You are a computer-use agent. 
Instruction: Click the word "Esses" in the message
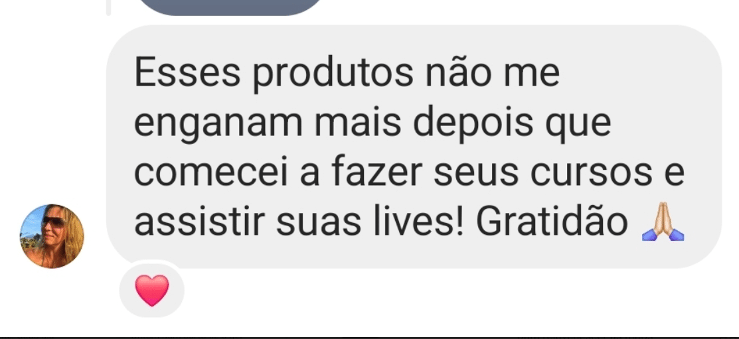(188, 74)
